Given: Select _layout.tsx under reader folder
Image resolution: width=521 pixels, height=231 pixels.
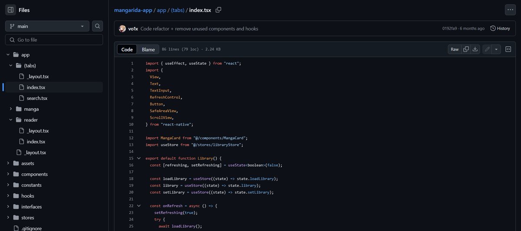Looking at the screenshot, I should [37, 131].
